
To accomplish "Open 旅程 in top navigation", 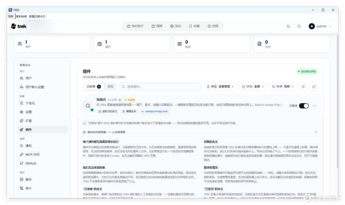I will pos(213,26).
